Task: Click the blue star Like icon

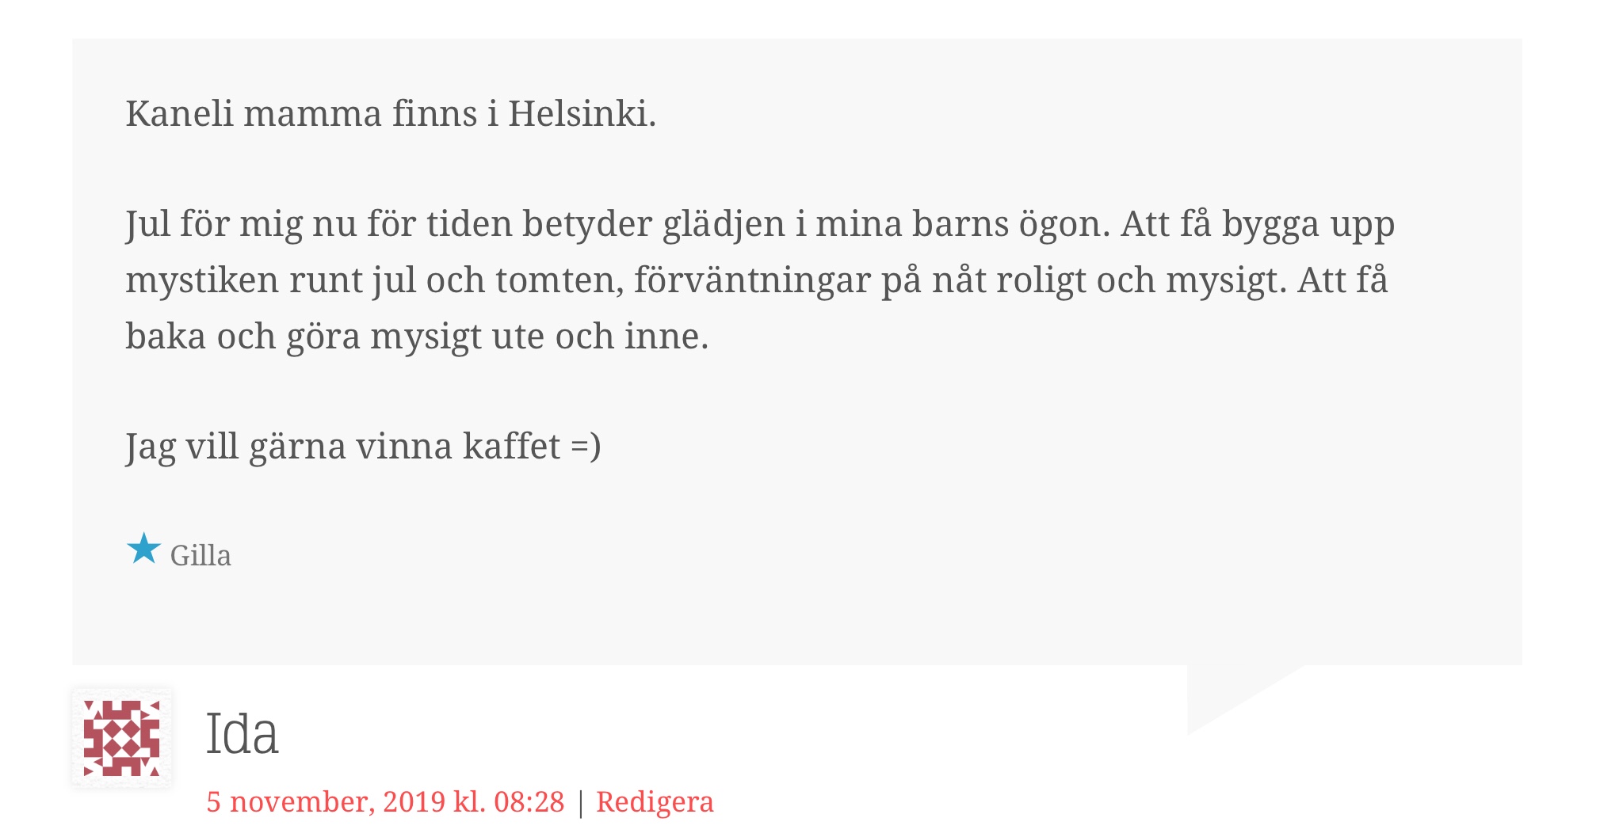Action: (143, 548)
